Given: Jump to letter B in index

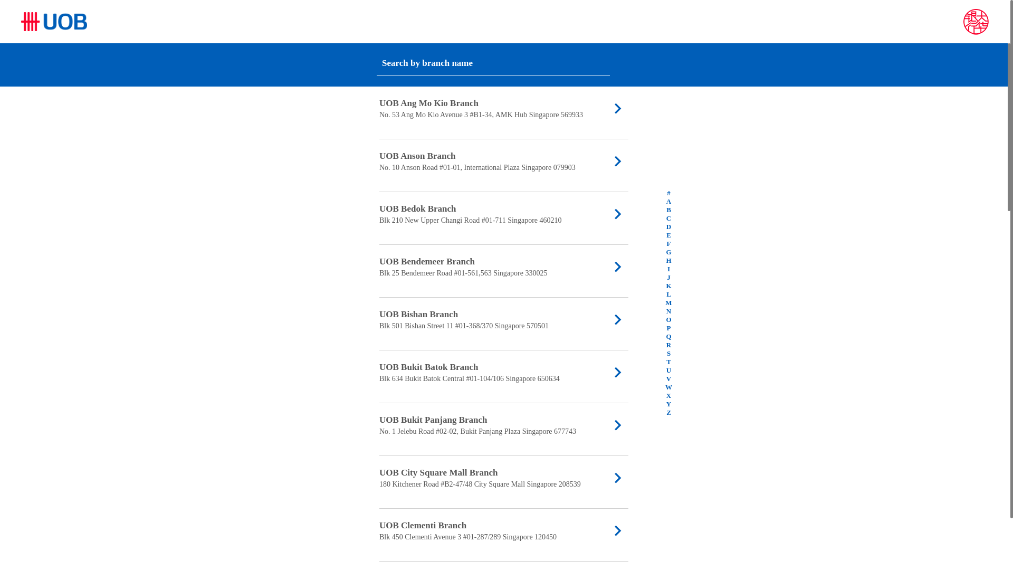Looking at the screenshot, I should [x=668, y=210].
